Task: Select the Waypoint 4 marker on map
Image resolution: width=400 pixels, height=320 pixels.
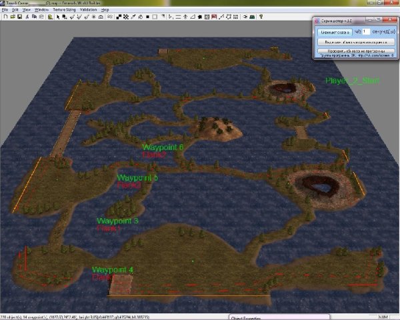Action: point(113,269)
